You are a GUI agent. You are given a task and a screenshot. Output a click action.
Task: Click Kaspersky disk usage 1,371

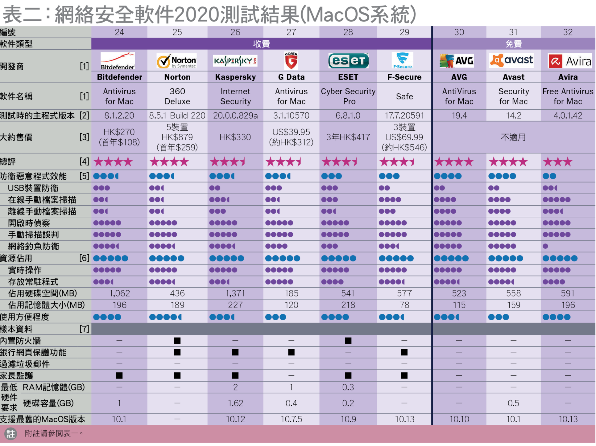click(x=235, y=293)
